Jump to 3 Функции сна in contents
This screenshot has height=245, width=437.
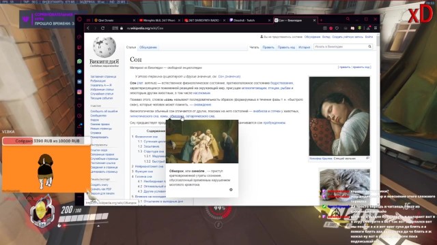pyautogui.click(x=143, y=171)
